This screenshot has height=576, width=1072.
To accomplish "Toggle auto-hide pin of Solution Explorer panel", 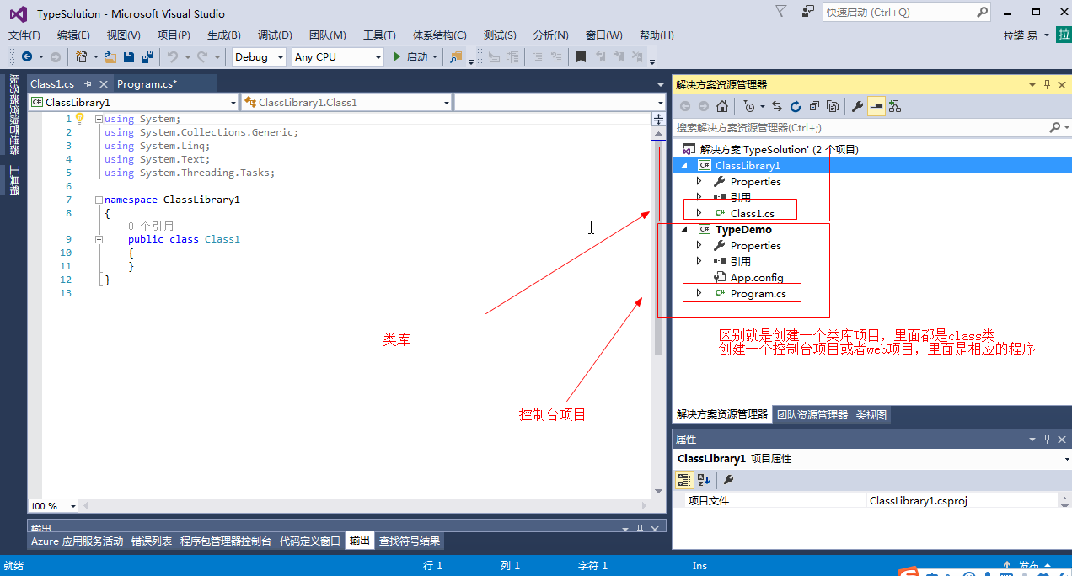I will (1048, 85).
